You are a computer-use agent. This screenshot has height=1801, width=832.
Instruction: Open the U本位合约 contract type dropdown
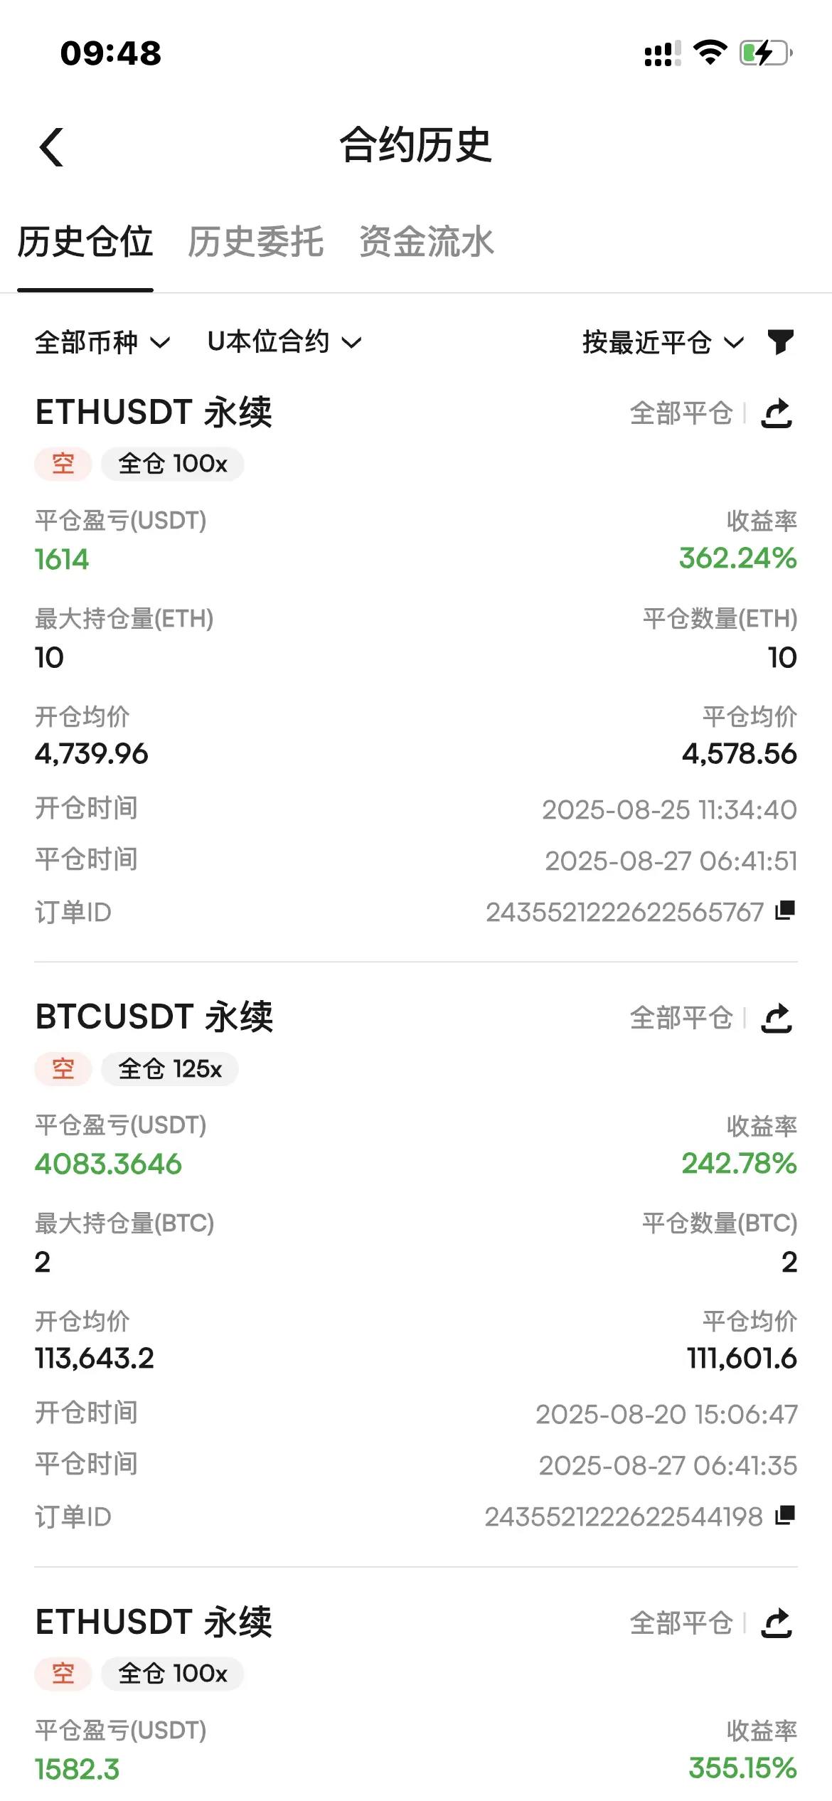pos(284,342)
